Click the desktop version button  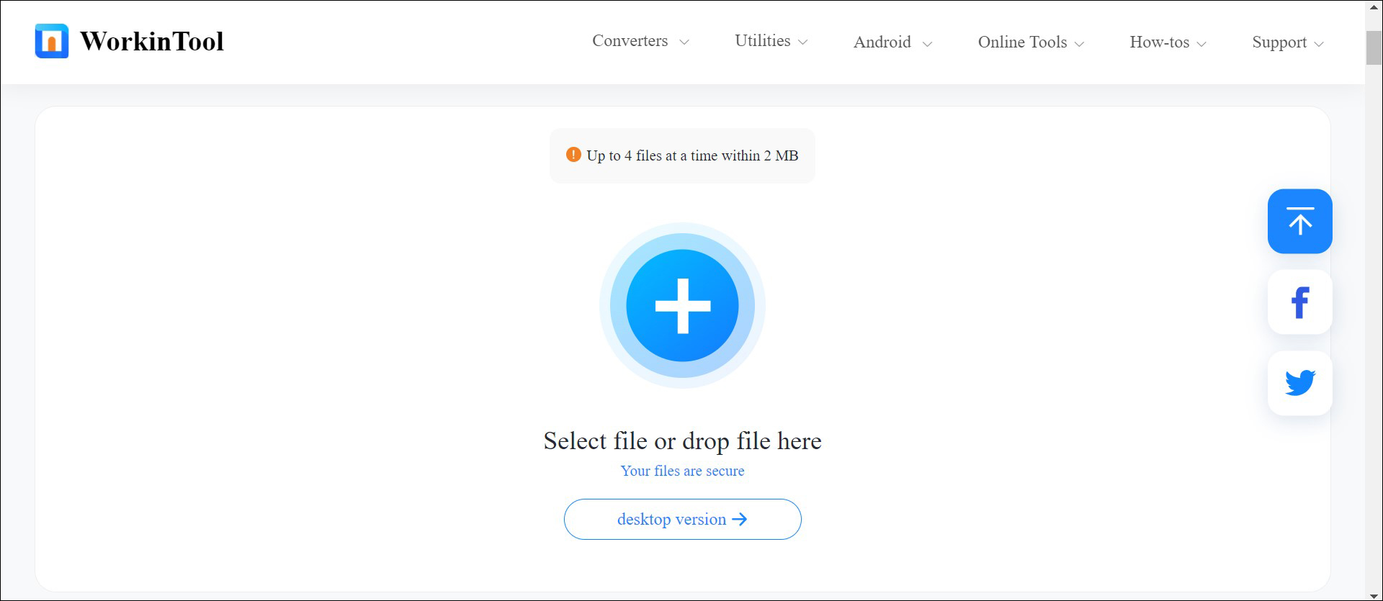point(682,519)
